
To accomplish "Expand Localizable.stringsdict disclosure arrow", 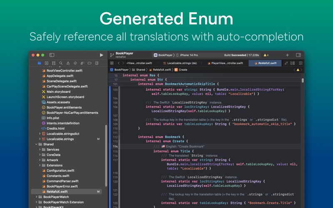I will click(x=40, y=134).
